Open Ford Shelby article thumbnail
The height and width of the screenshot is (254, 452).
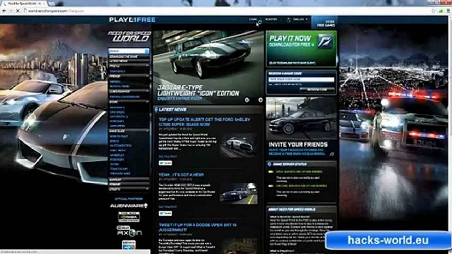239,145
